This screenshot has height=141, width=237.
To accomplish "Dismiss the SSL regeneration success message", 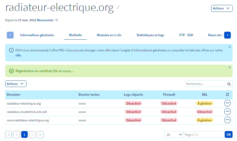I will point(230,67).
